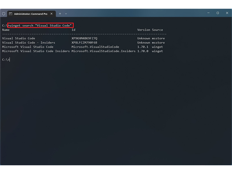232x174 pixels.
Task: Click the administrator shield icon
Action: tap(4, 14)
